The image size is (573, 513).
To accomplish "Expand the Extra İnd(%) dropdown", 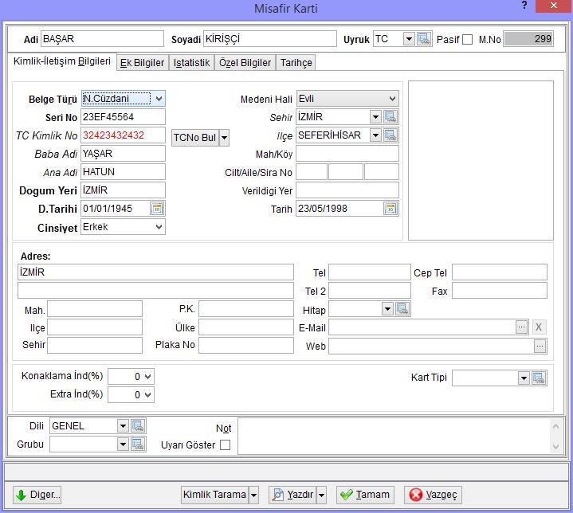I will coord(147,394).
